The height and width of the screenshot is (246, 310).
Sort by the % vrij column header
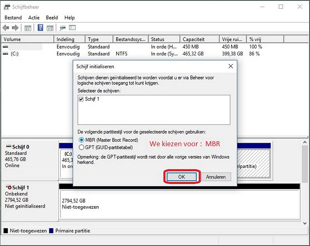coord(265,39)
